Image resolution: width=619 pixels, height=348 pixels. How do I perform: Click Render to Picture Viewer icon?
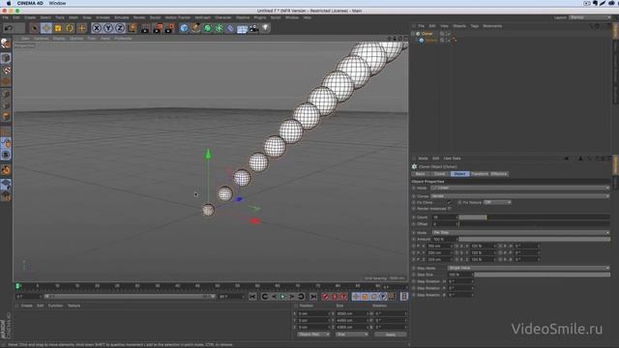(x=157, y=28)
